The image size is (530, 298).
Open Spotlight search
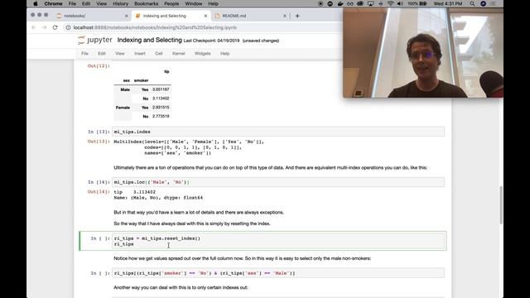point(472,3)
